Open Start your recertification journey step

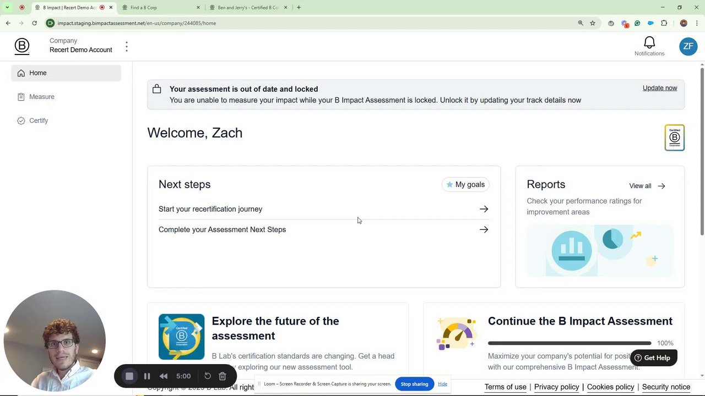tap(323, 209)
